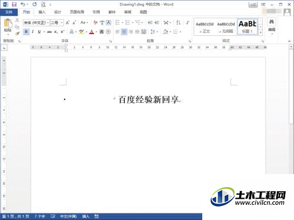Open the line spacing dropdown
Screen dimensions: 294x220
click(155, 32)
